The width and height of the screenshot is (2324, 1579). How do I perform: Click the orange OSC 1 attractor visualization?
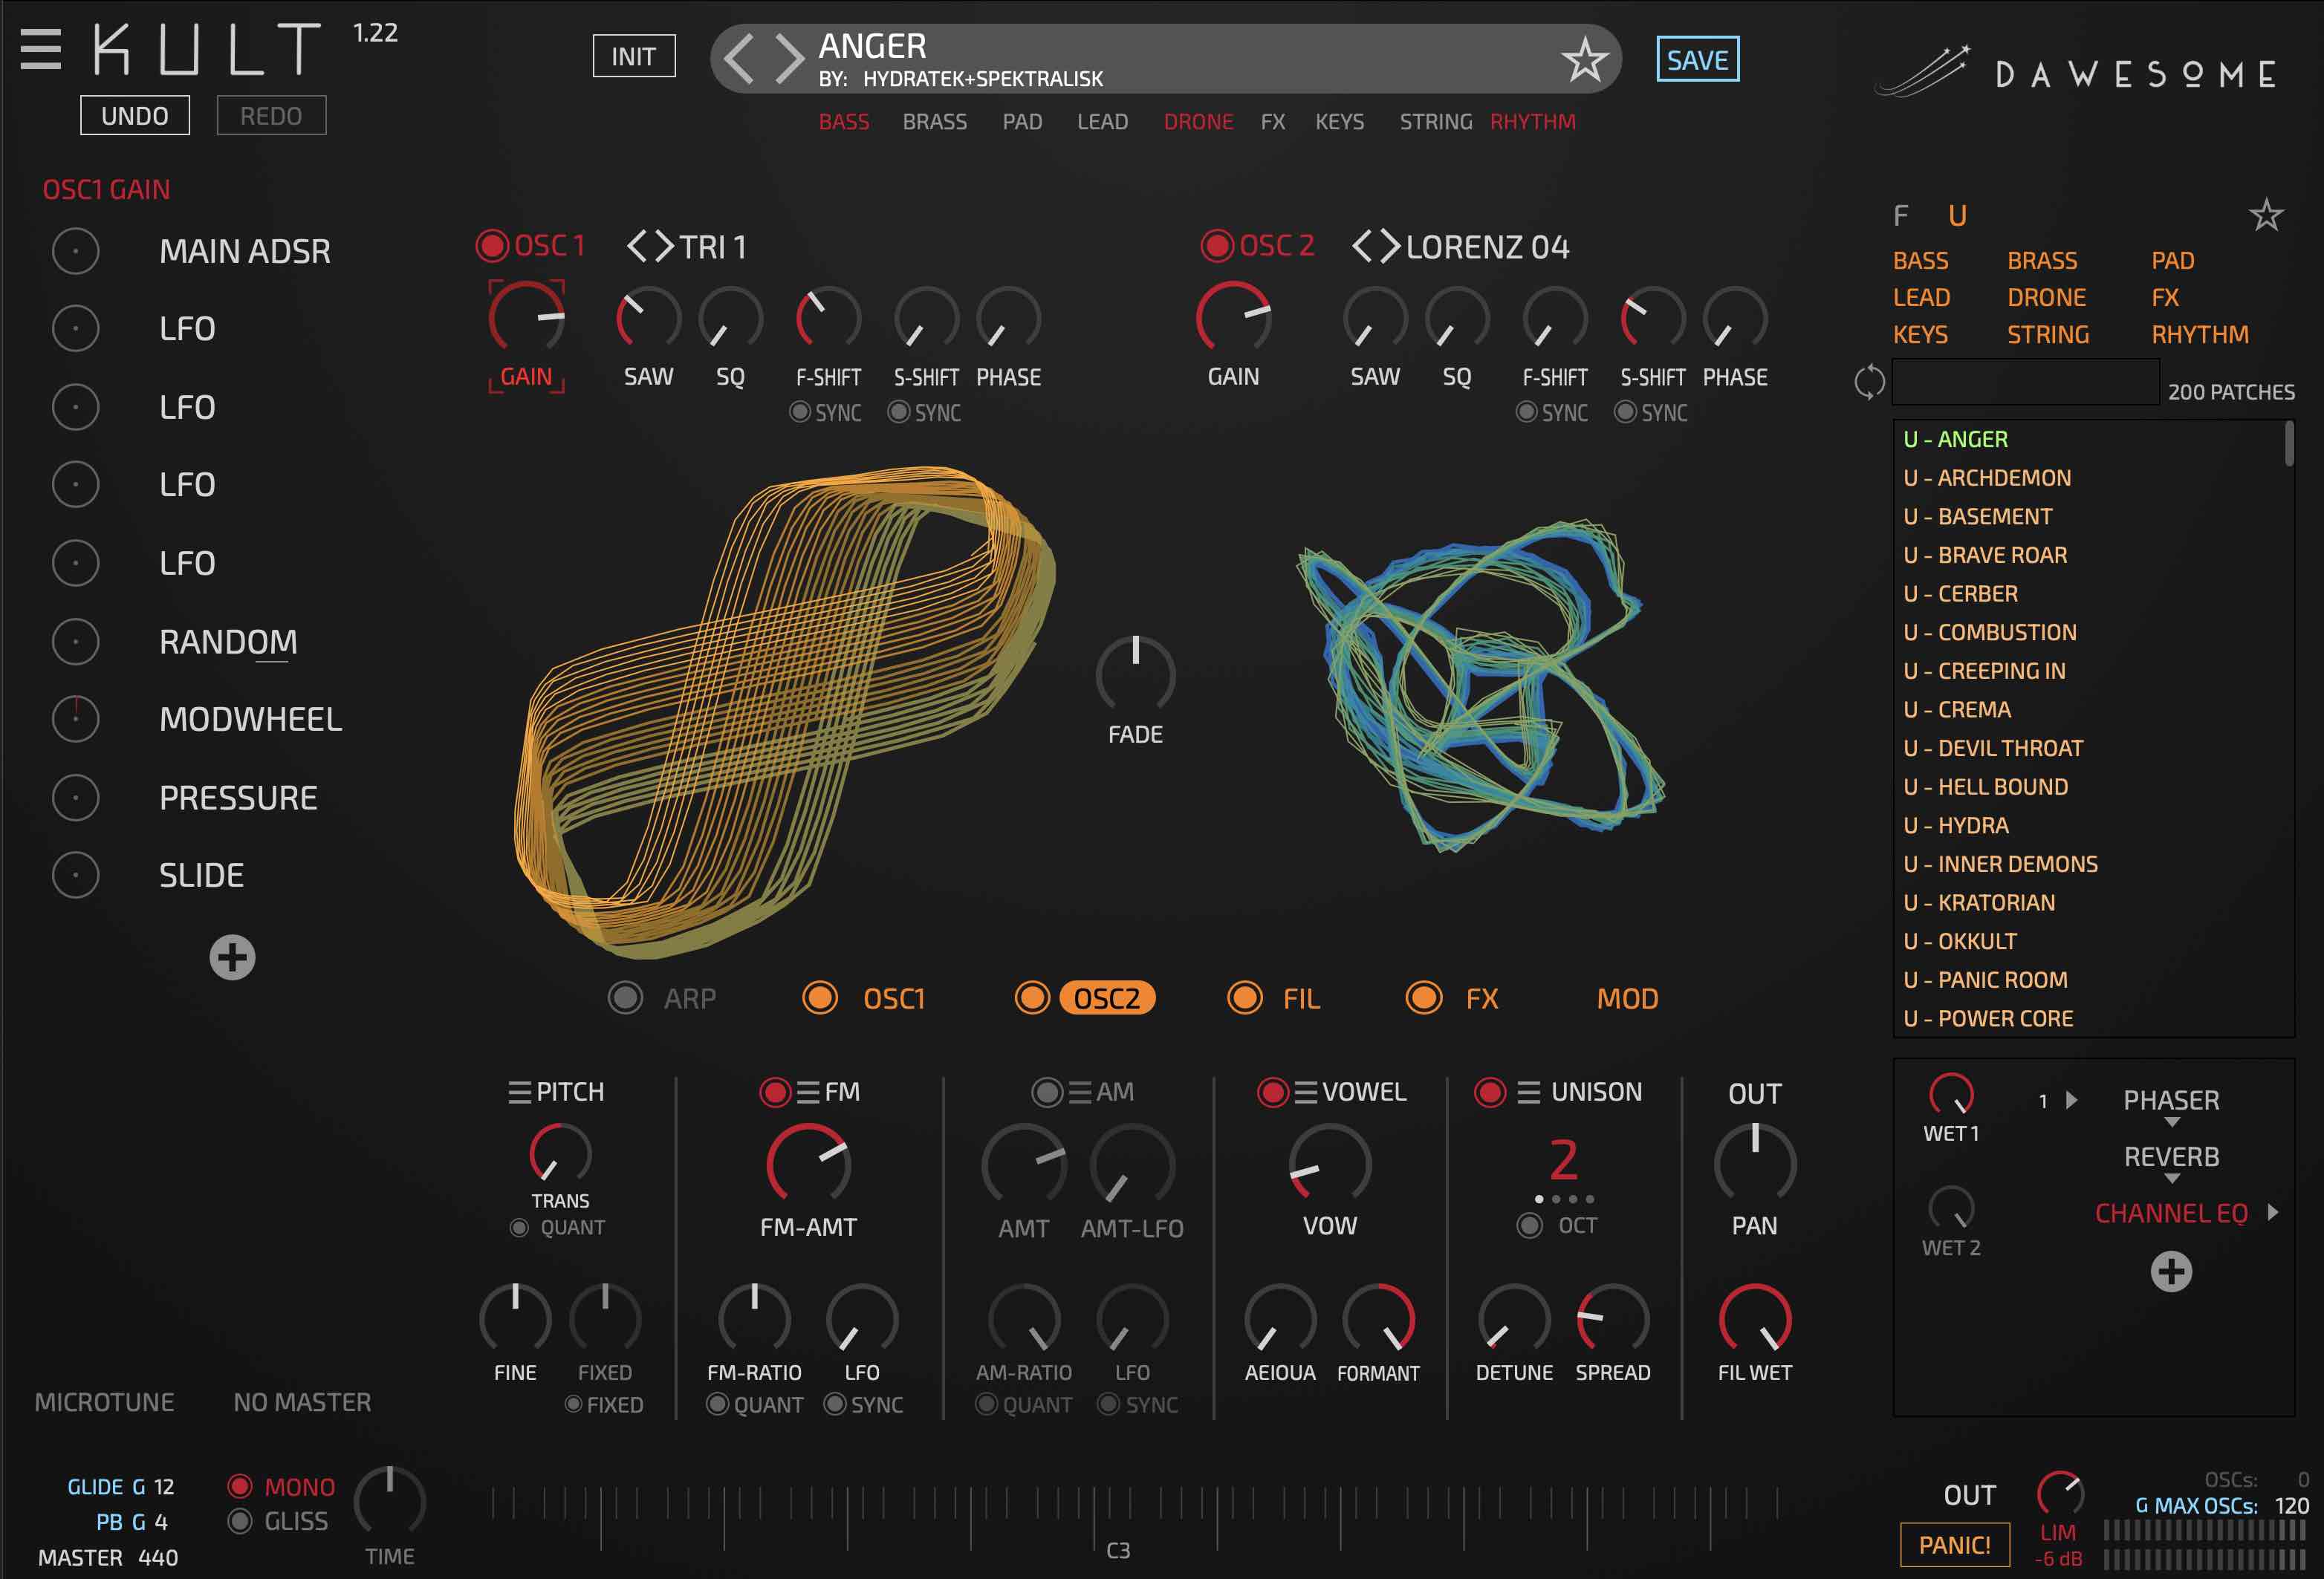coord(784,712)
